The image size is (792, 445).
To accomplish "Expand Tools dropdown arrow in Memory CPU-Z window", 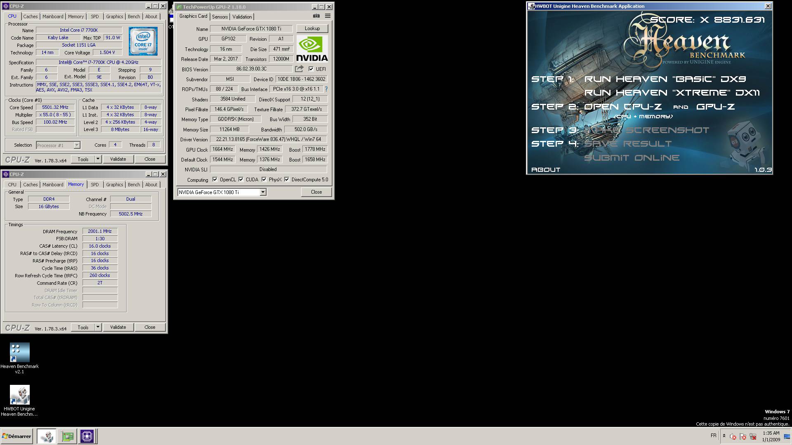I will click(98, 327).
